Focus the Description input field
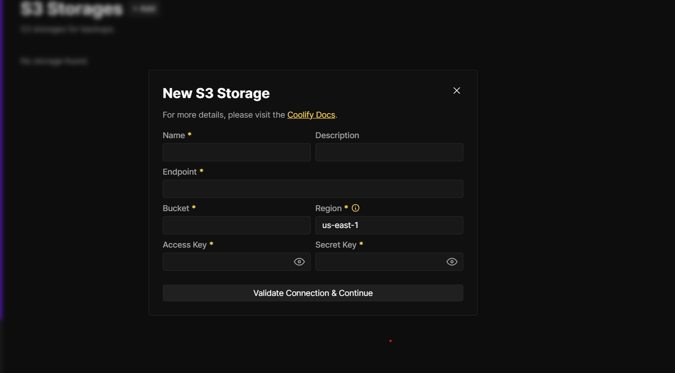Image resolution: width=675 pixels, height=373 pixels. click(389, 153)
